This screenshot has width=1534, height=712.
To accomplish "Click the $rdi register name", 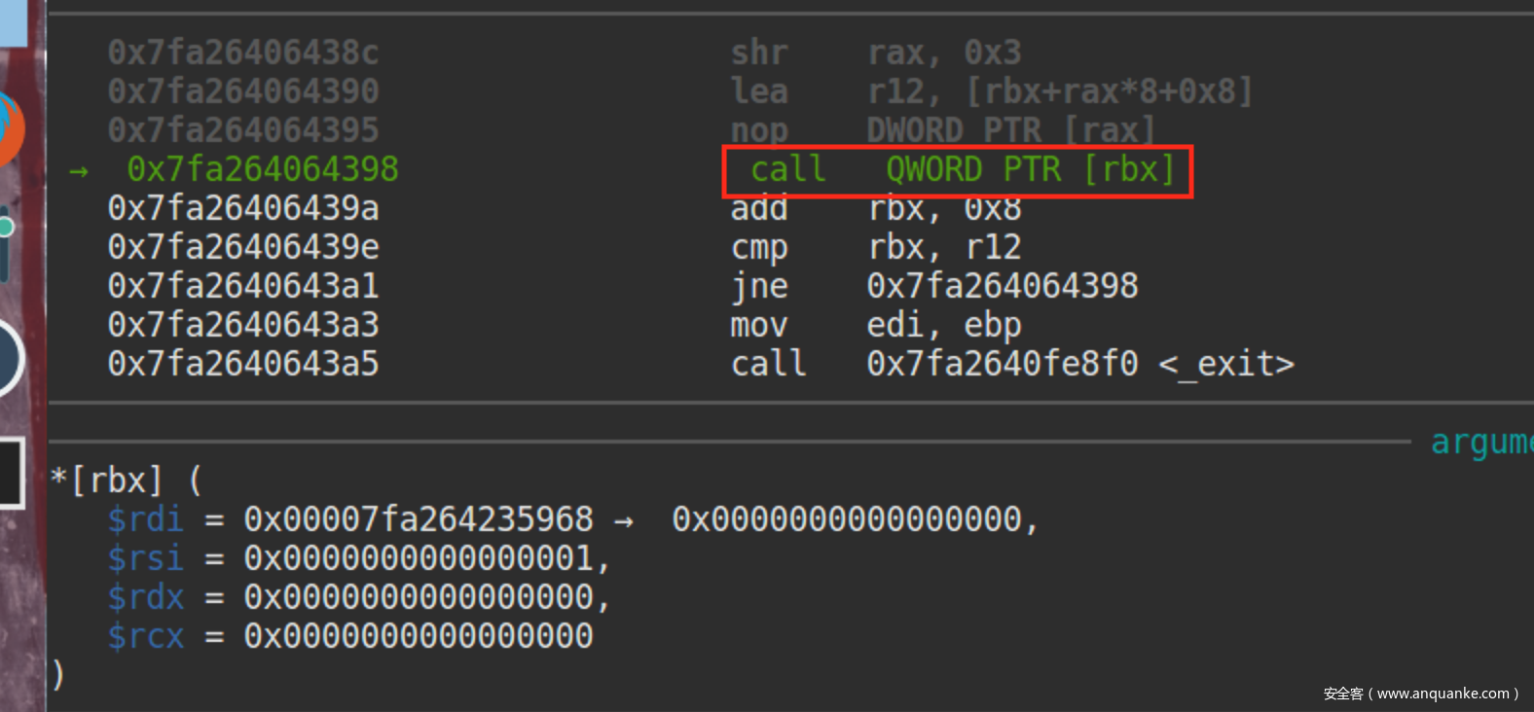I will pos(145,519).
